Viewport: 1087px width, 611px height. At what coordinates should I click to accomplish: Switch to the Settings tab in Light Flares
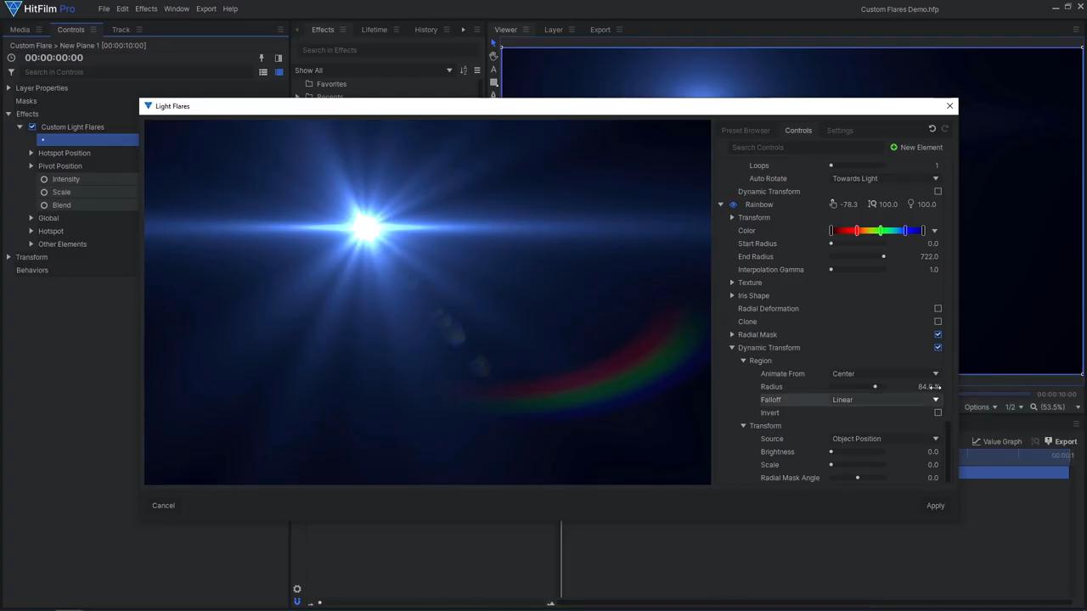click(x=840, y=131)
